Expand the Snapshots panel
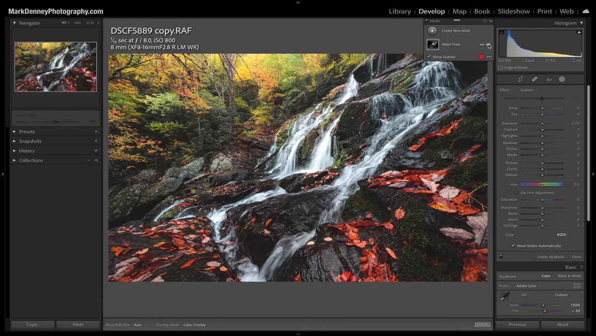This screenshot has width=596, height=336. coord(14,141)
